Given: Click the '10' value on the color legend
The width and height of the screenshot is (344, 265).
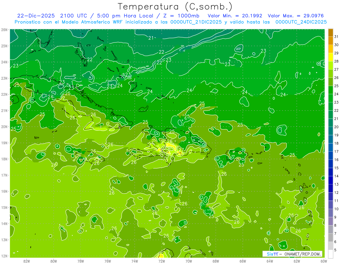Looking at the screenshot, I should point(336,209).
